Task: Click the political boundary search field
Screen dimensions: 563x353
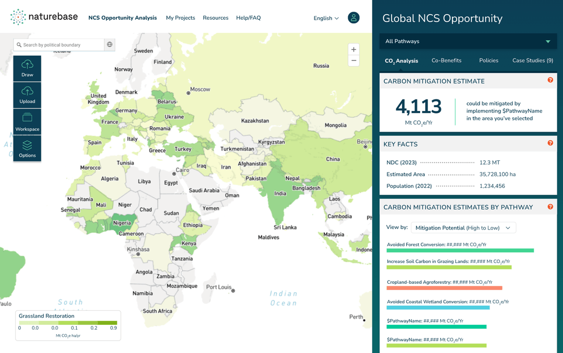Action: pos(59,45)
